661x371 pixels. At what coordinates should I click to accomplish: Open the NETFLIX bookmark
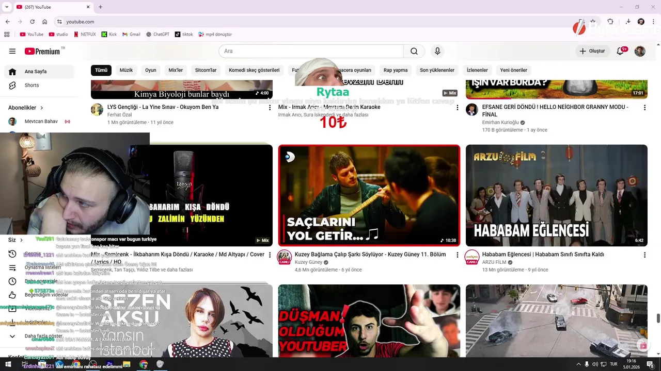85,35
